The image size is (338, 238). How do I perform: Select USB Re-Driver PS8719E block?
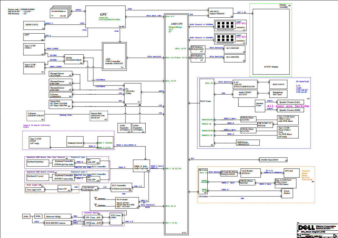[247, 182]
